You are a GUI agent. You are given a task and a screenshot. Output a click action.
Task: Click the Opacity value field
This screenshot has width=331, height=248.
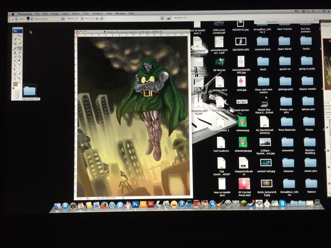78,19
